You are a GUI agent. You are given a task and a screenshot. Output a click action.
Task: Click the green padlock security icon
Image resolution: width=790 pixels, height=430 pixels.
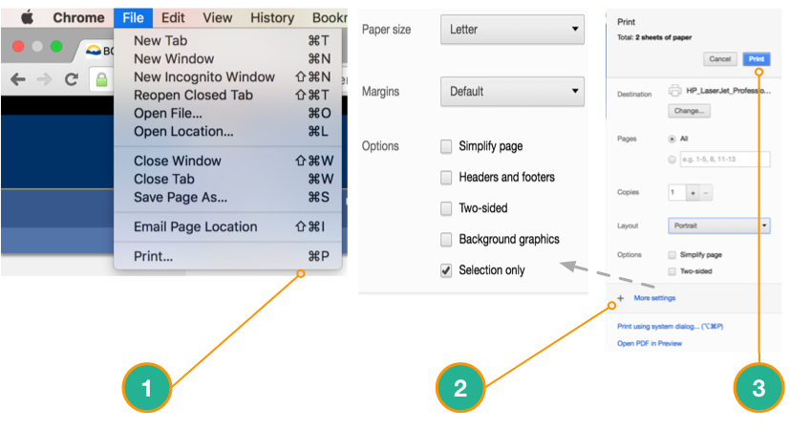[99, 79]
